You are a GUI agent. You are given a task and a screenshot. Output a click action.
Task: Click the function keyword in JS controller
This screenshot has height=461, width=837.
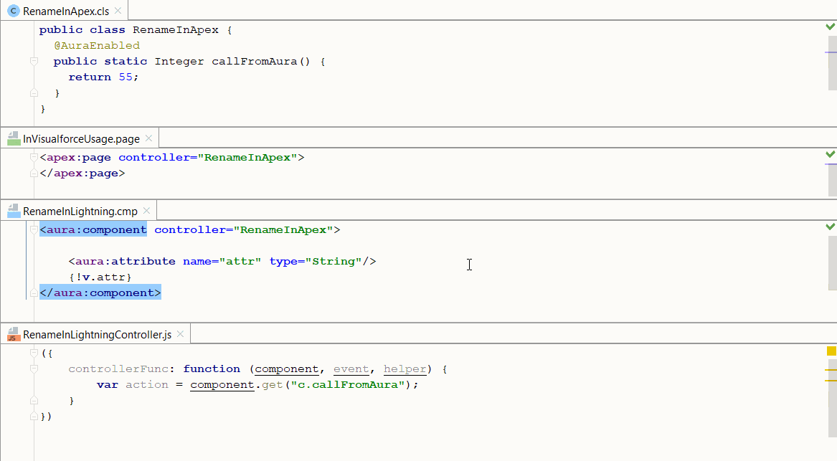[x=212, y=369]
